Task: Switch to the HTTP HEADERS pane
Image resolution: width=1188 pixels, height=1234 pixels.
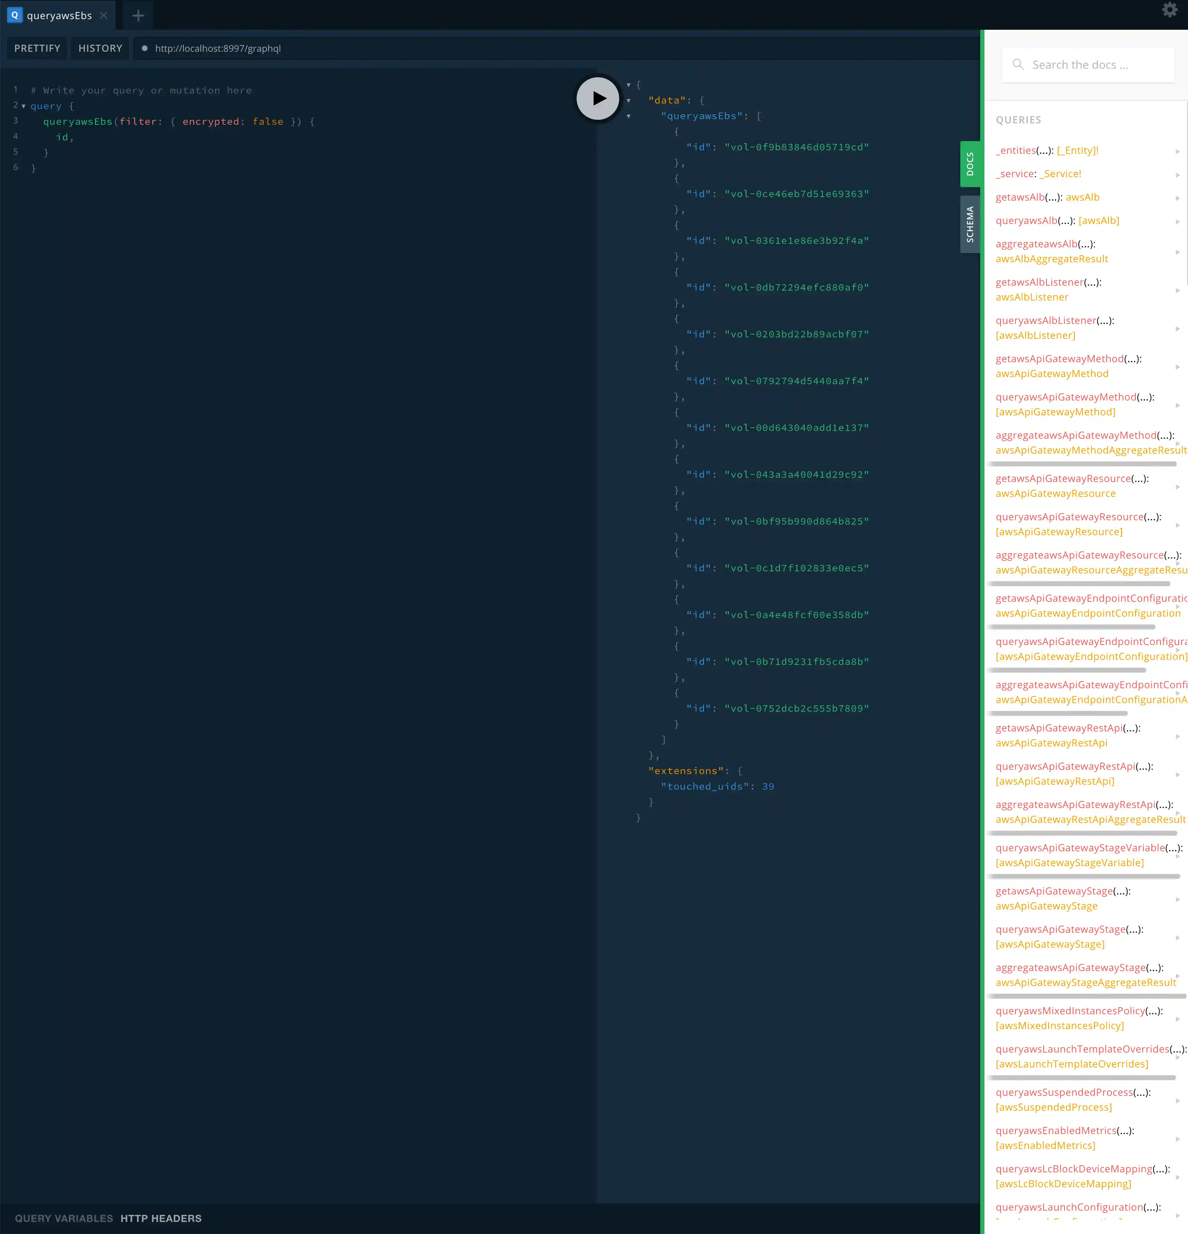Action: 161,1218
